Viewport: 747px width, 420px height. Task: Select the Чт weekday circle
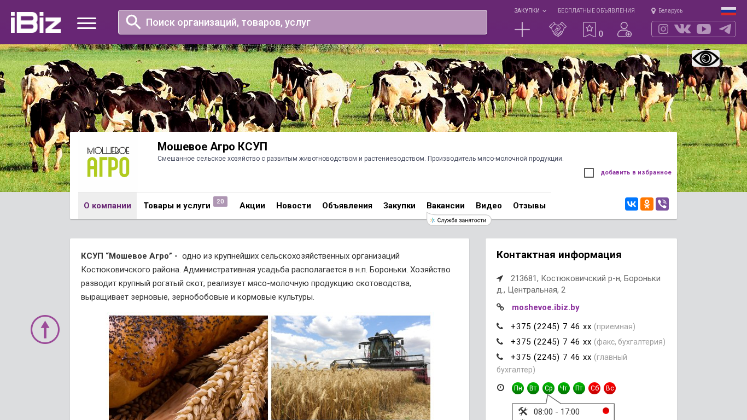point(564,388)
